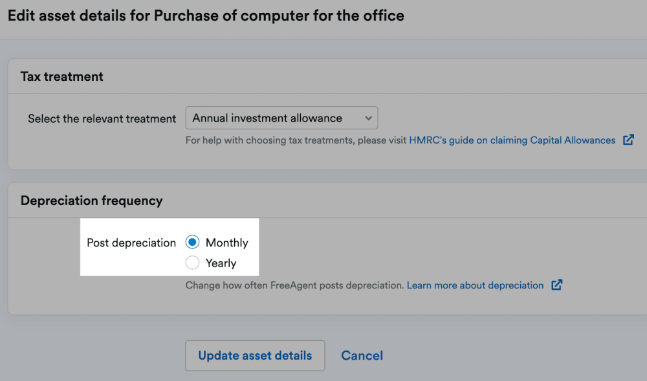Click the "Post depreciation" field label
The height and width of the screenshot is (381, 647).
(131, 243)
